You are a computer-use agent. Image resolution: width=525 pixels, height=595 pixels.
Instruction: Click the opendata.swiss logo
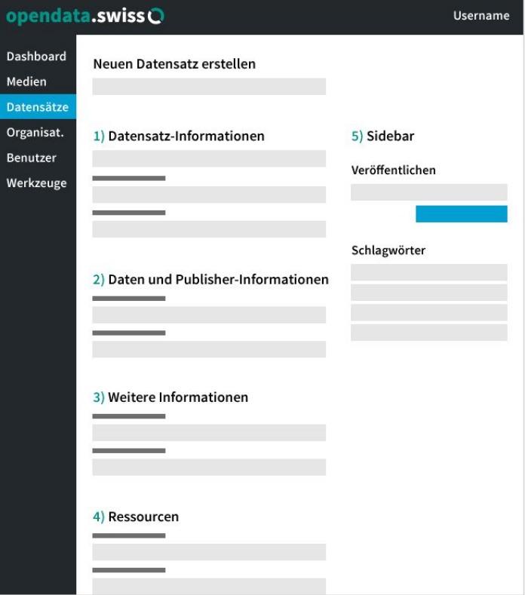point(85,16)
